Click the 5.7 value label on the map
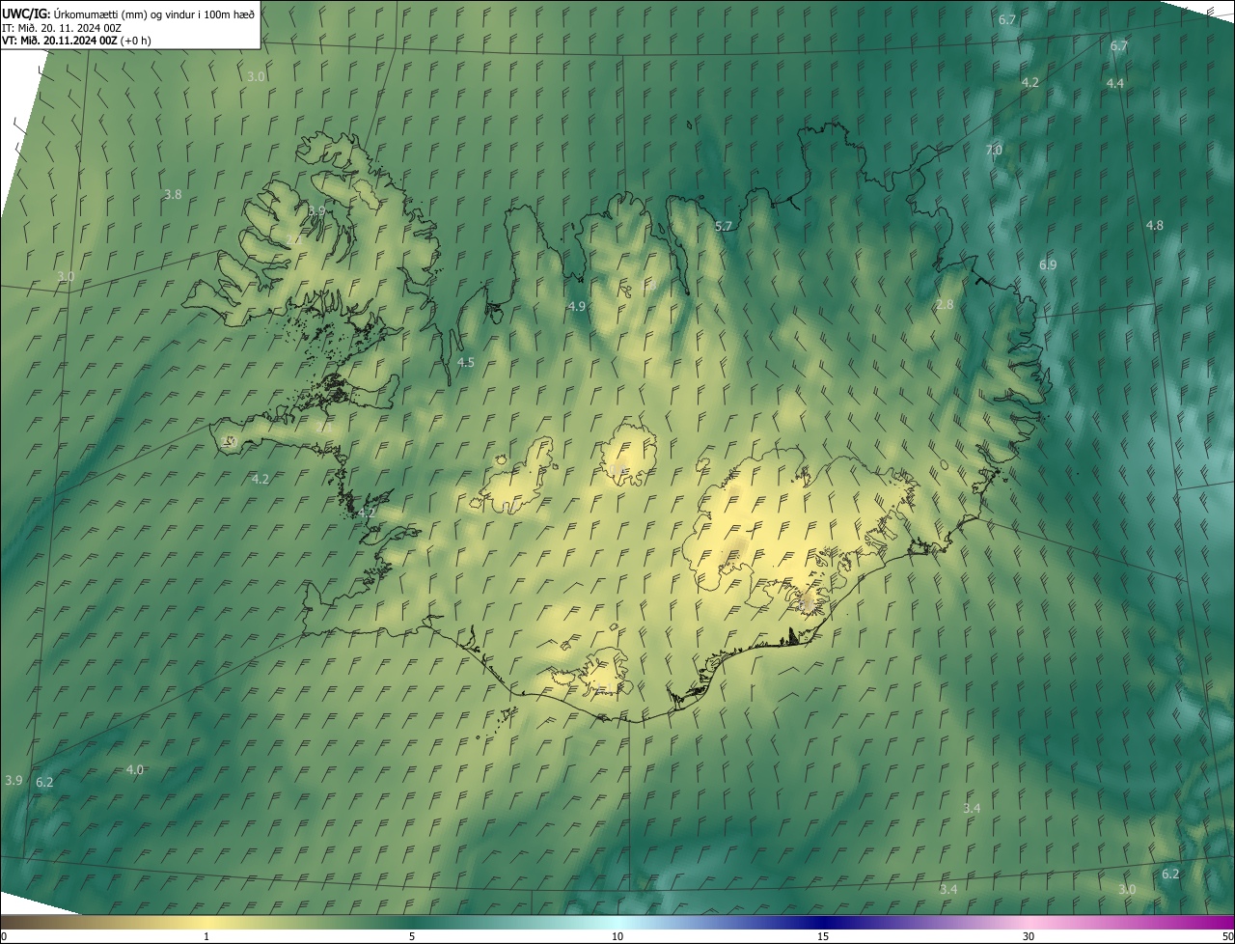This screenshot has height=944, width=1235. 724,226
